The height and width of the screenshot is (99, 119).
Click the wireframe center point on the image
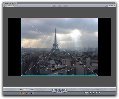(x=59, y=47)
